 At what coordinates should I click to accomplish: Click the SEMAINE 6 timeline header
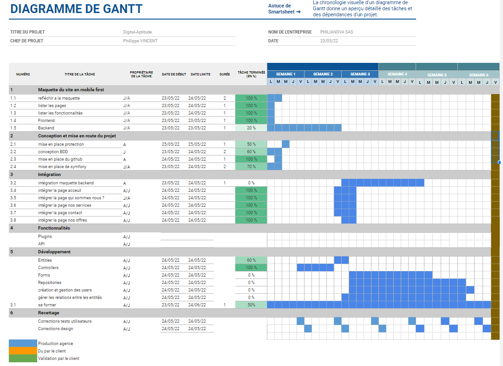click(478, 75)
